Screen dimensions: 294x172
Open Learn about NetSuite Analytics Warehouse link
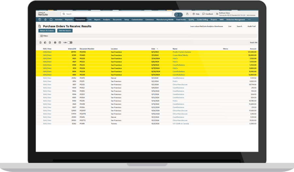[x=207, y=26]
